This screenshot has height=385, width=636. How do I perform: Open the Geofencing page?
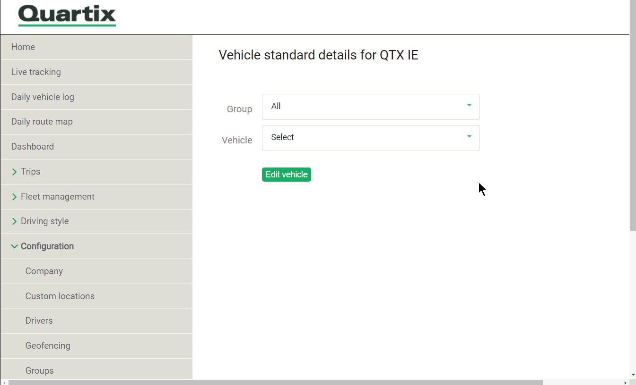pos(96,346)
